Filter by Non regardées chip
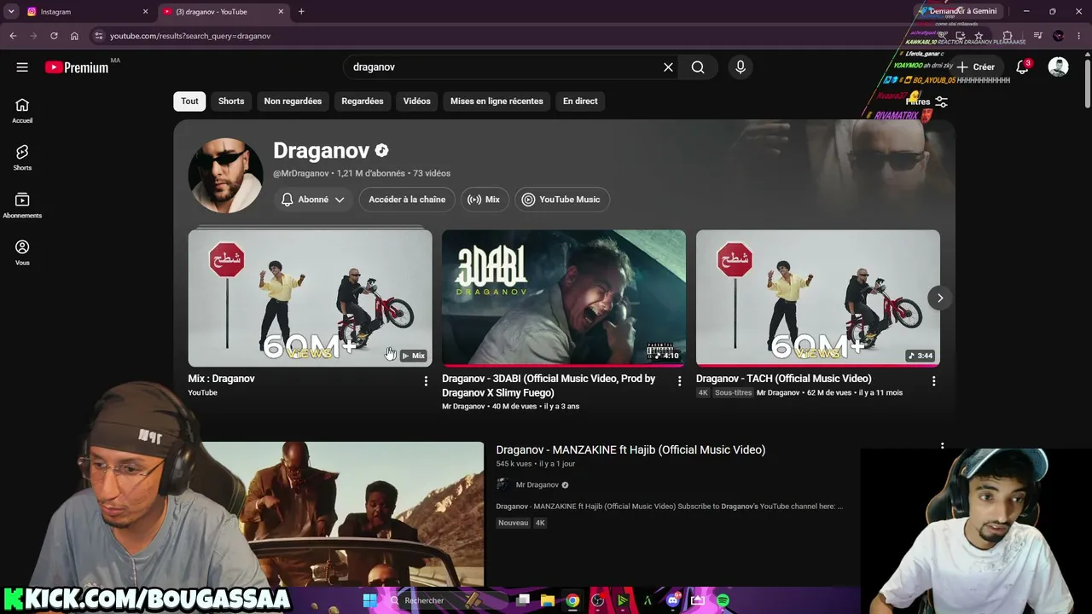The width and height of the screenshot is (1092, 614). pyautogui.click(x=293, y=101)
